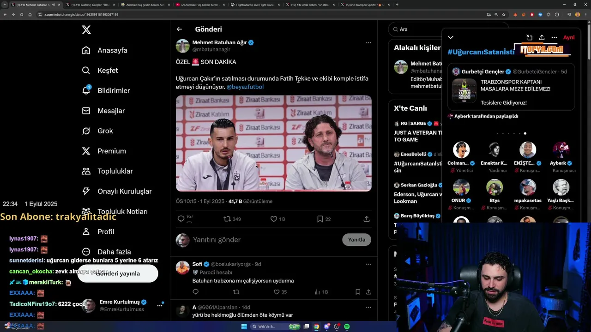The height and width of the screenshot is (332, 591).
Task: Open Colman host avatar in Space
Action: click(461, 150)
